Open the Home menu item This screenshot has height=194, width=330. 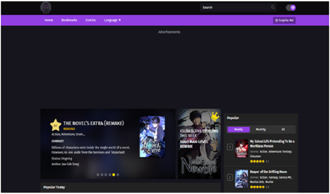tap(49, 20)
